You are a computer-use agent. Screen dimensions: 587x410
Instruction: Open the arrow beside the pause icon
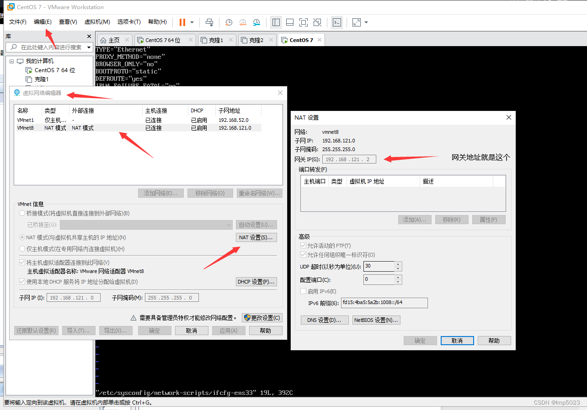tap(192, 22)
